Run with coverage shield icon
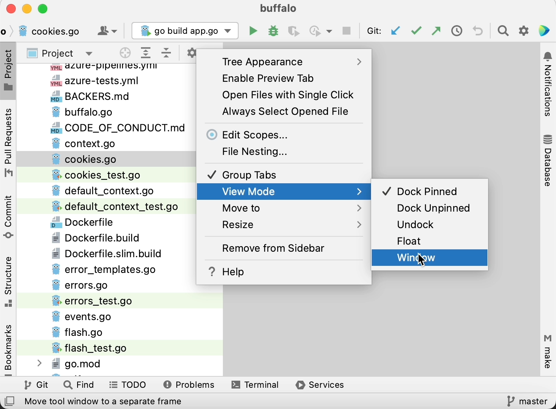 coord(294,31)
